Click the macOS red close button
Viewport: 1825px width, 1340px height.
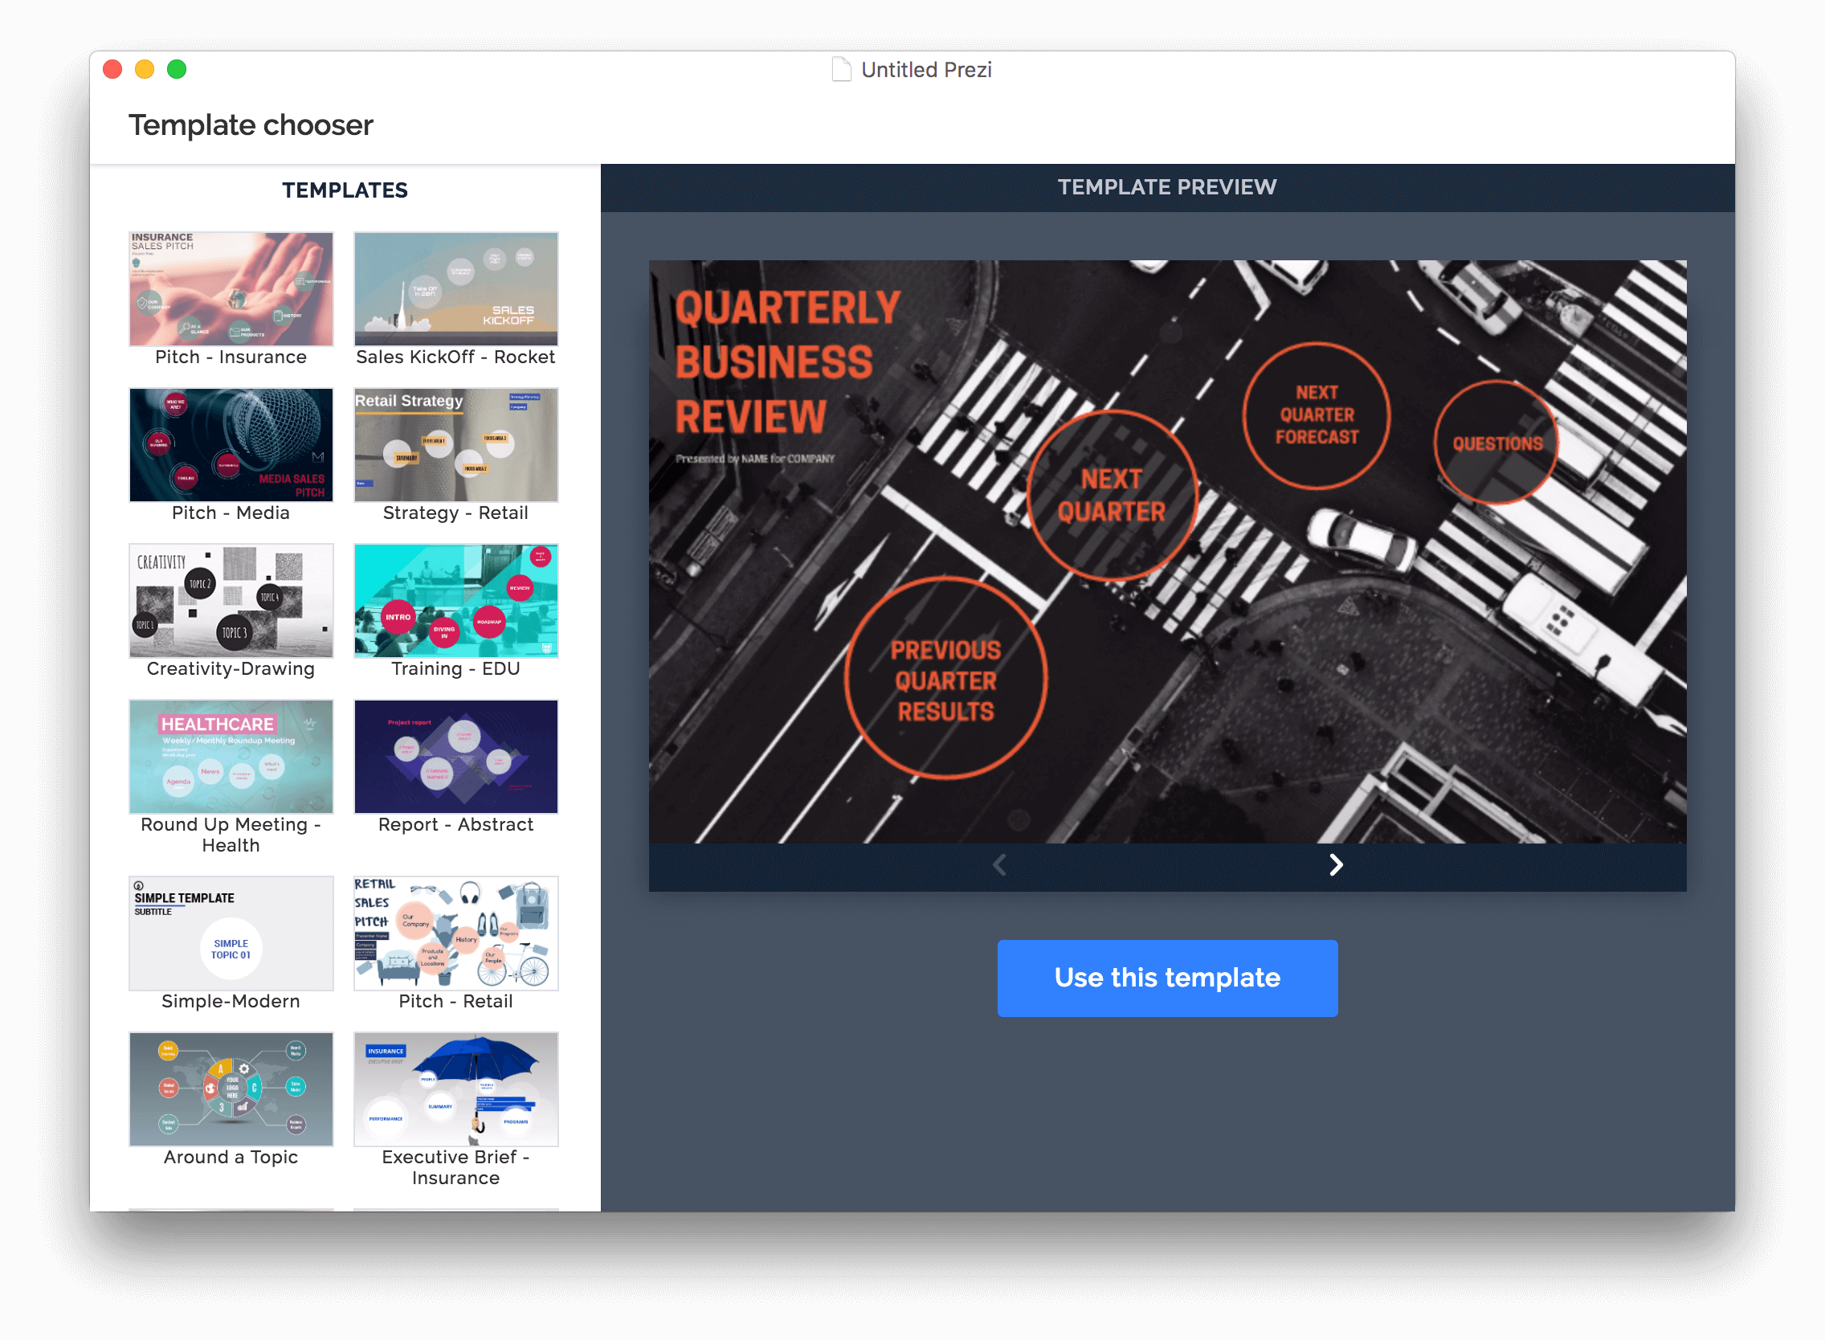tap(113, 68)
